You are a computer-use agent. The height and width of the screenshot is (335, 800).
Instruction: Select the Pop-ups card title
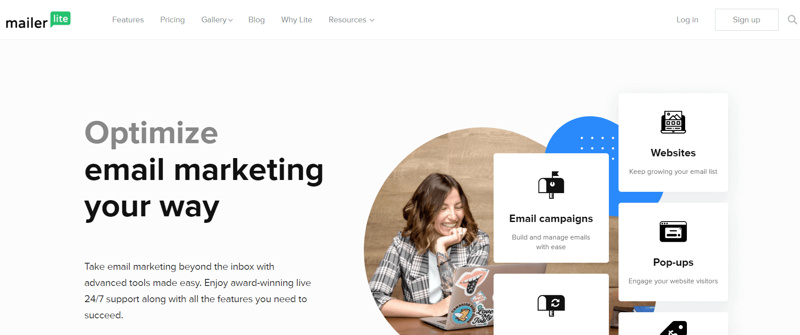[673, 262]
